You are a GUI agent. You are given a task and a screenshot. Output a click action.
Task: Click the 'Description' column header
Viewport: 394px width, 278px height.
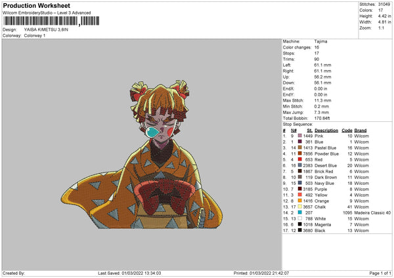tap(326, 130)
